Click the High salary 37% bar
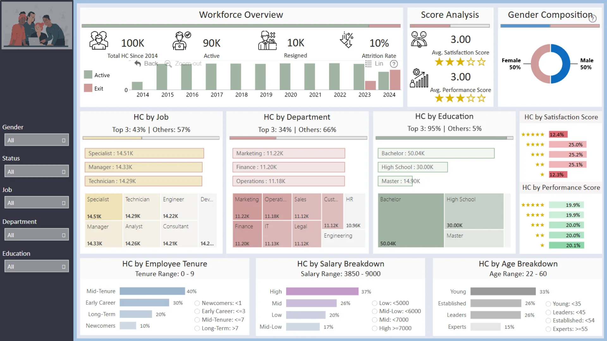The width and height of the screenshot is (607, 341). 322,291
